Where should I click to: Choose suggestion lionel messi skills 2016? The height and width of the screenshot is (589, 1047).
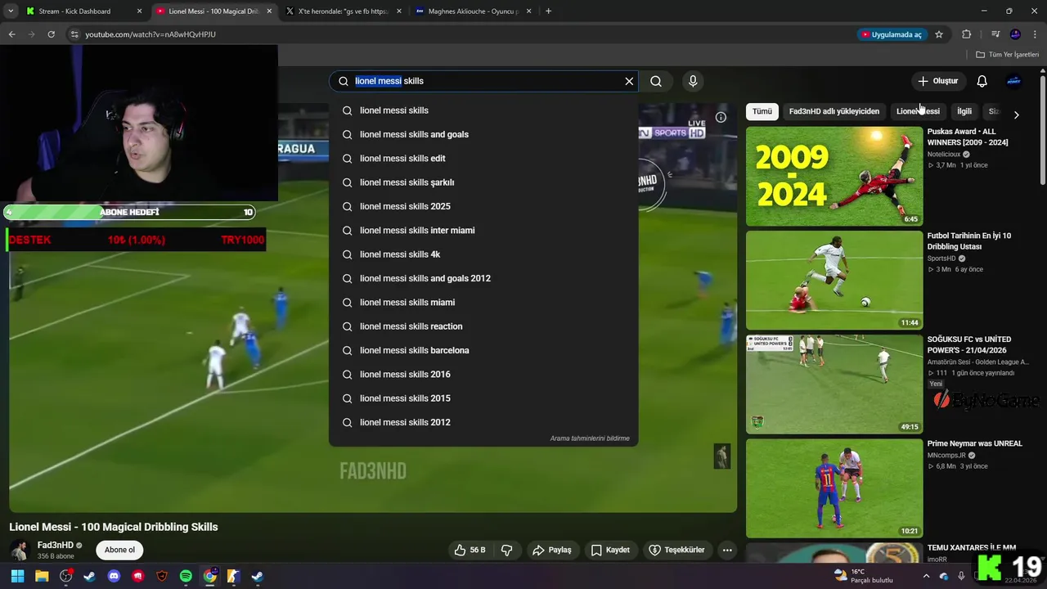click(483, 375)
